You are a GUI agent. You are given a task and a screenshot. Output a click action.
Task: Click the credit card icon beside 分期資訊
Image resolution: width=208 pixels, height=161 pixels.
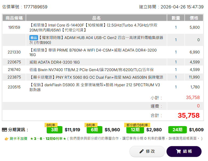[x=4, y=130]
